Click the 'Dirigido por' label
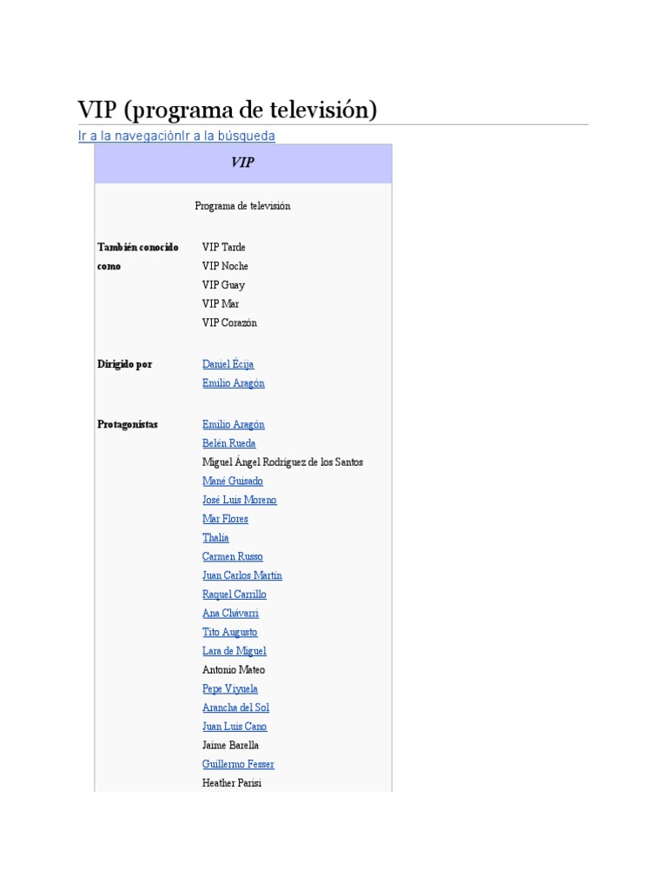The width and height of the screenshot is (667, 890). coord(125,364)
